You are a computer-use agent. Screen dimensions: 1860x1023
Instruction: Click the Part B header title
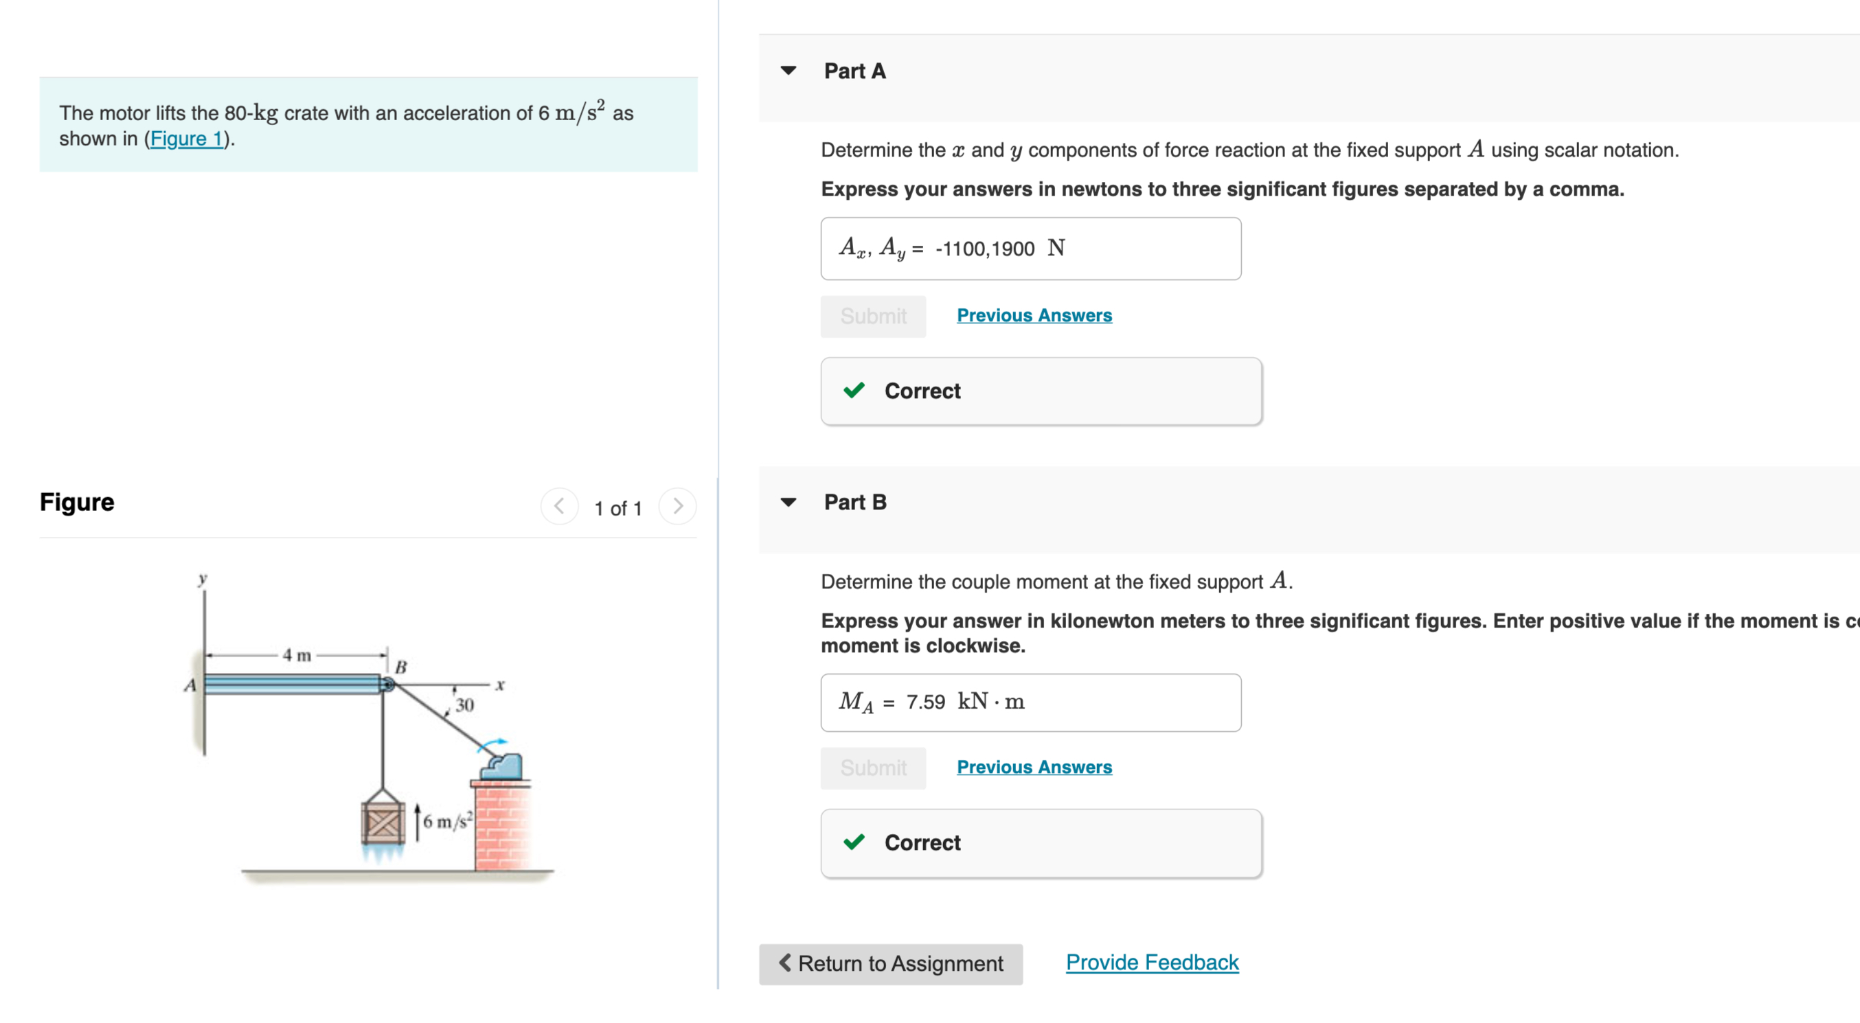855,502
